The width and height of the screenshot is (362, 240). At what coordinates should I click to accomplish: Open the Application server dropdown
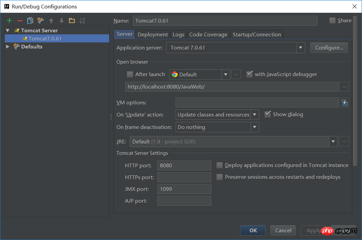[300, 48]
